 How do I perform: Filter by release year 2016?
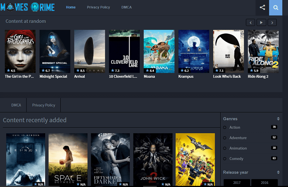[x=264, y=183]
